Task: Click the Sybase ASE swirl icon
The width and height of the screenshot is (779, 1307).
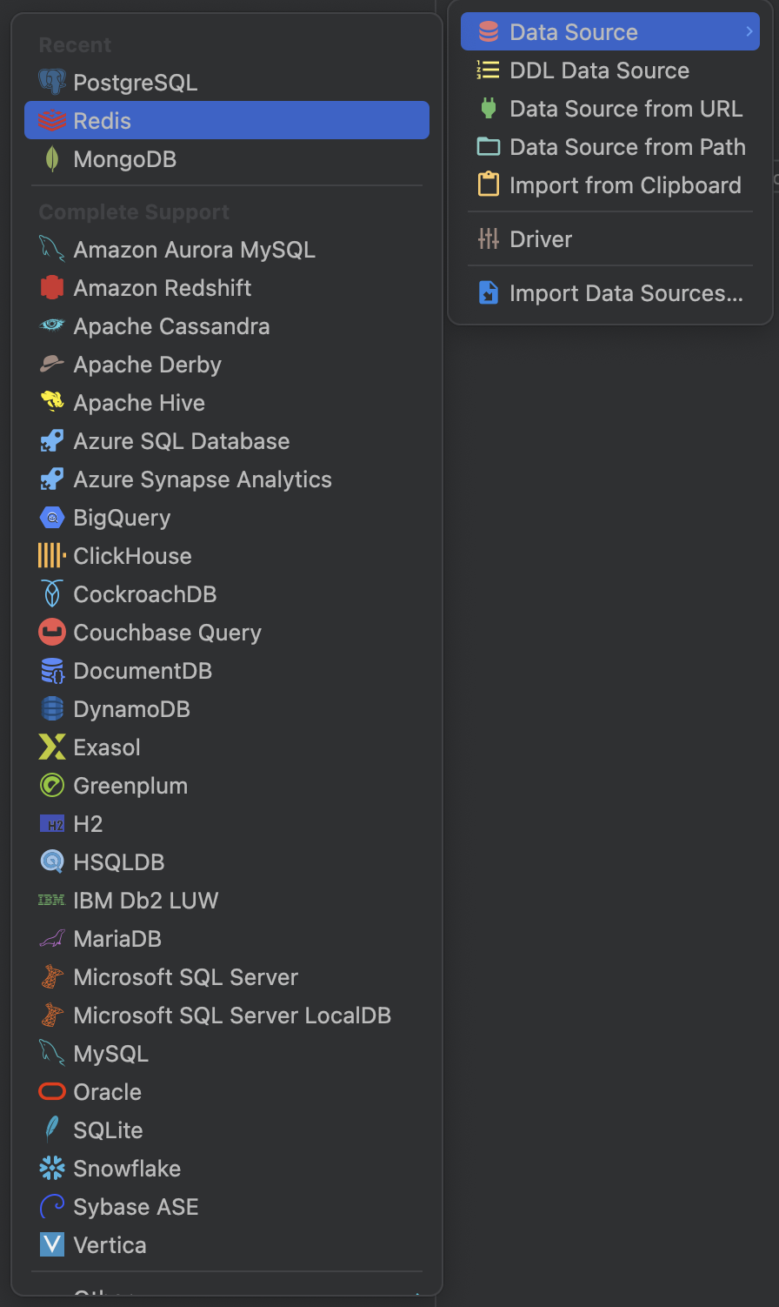Action: [52, 1207]
